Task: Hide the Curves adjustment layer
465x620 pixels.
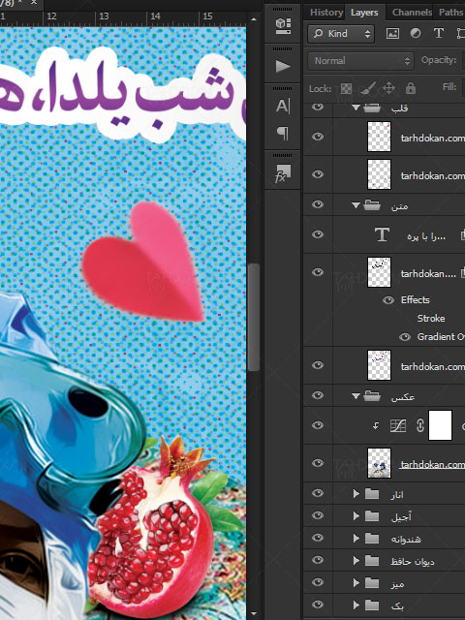Action: coord(318,425)
